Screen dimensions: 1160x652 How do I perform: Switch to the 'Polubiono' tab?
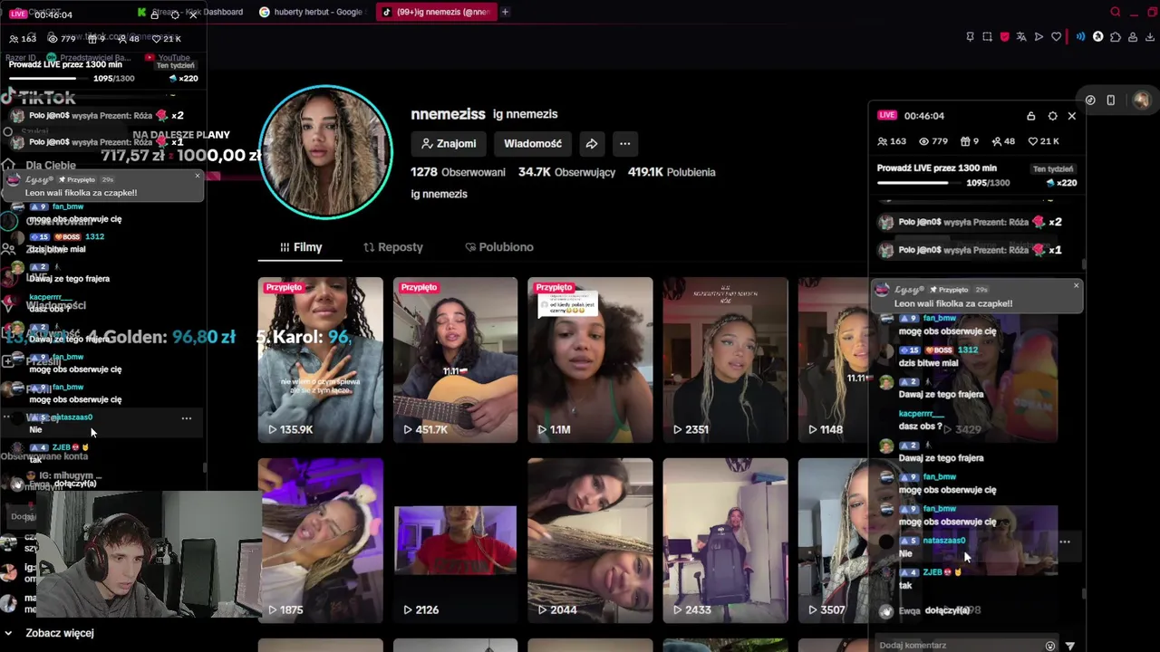499,247
